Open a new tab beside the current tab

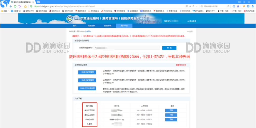(x=38, y=2)
